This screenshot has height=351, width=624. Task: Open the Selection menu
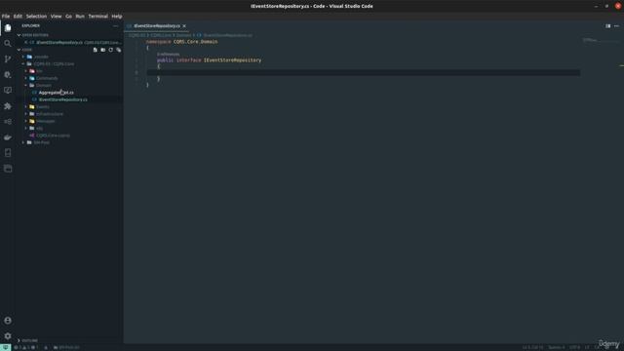point(37,17)
